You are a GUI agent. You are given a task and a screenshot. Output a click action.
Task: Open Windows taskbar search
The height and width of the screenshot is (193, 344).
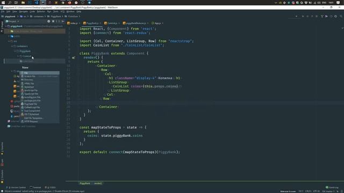click(x=10, y=3)
